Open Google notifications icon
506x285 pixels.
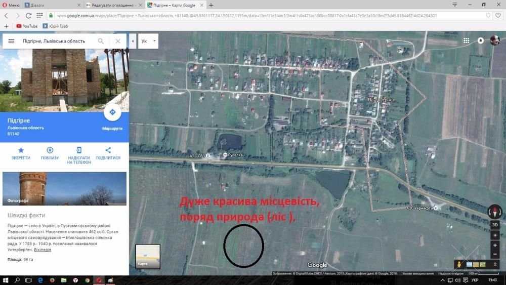481,40
